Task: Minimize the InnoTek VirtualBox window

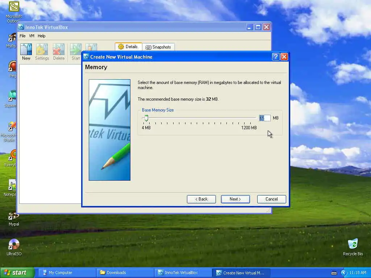Action: (249, 27)
